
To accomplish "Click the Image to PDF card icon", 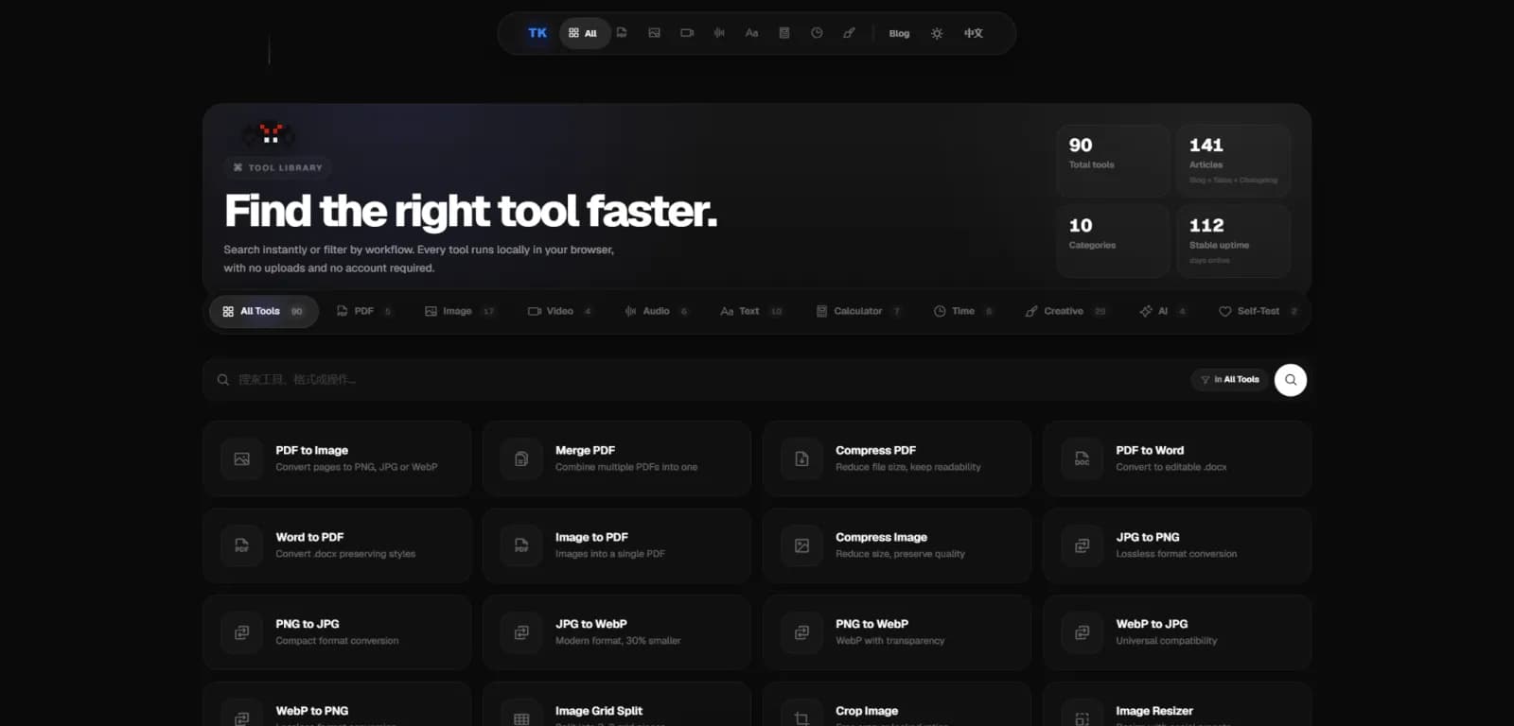I will pos(521,545).
